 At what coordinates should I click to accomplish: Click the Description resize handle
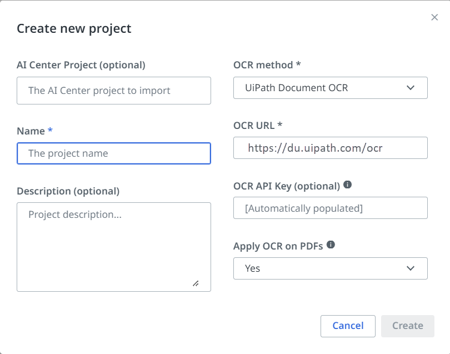pos(196,283)
